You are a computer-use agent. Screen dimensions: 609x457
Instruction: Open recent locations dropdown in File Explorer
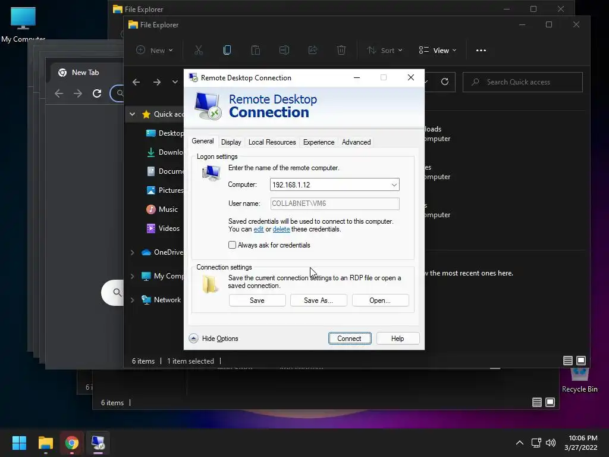point(175,82)
